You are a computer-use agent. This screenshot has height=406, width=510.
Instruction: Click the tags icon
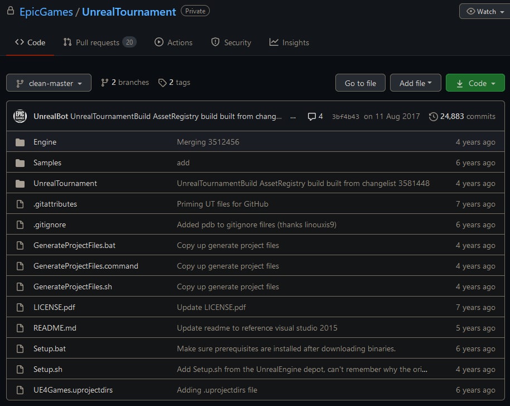[162, 83]
